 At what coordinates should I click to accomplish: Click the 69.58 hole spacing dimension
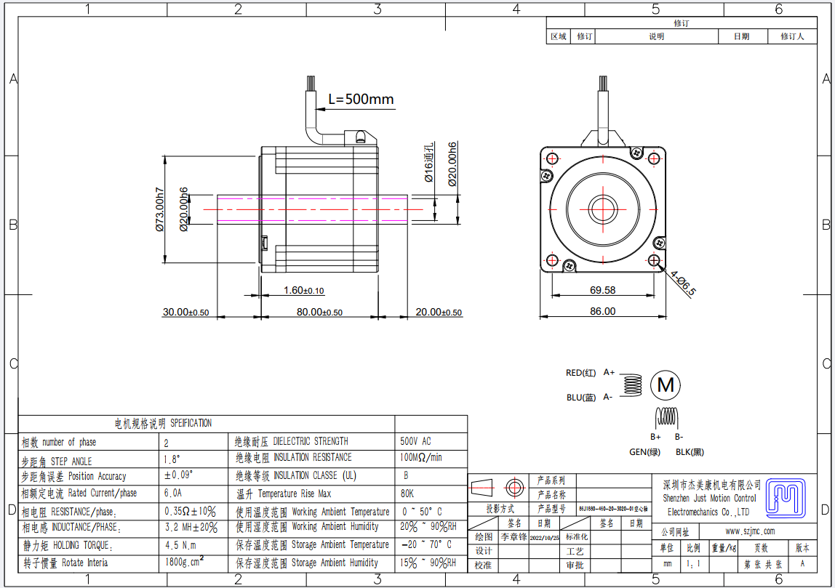tap(602, 290)
